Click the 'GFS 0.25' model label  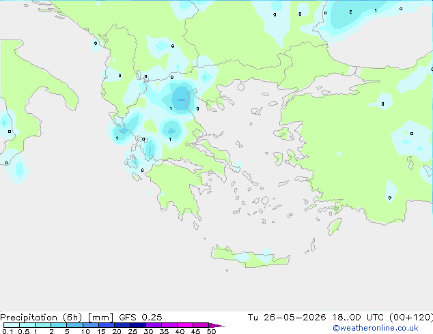click(141, 318)
